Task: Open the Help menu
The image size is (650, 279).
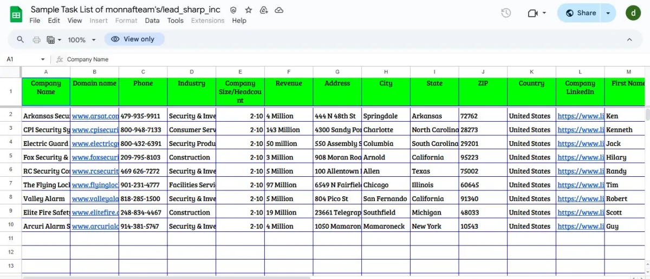Action: tap(239, 21)
